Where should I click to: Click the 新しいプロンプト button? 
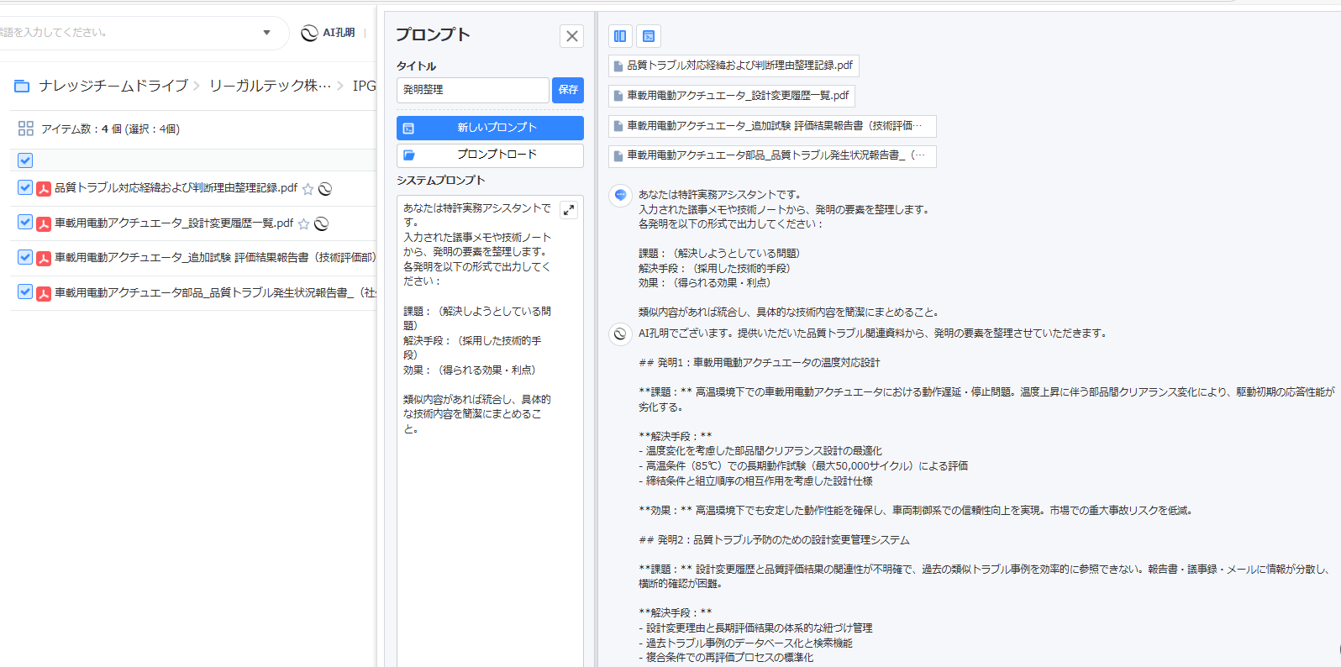(x=490, y=128)
